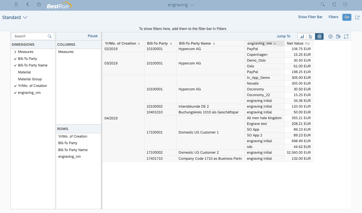The image size is (362, 213).
Task: Click Show Filter Bar link
Action: tap(310, 17)
